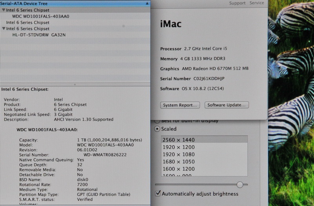Click the brightness slider knob

pos(240,184)
